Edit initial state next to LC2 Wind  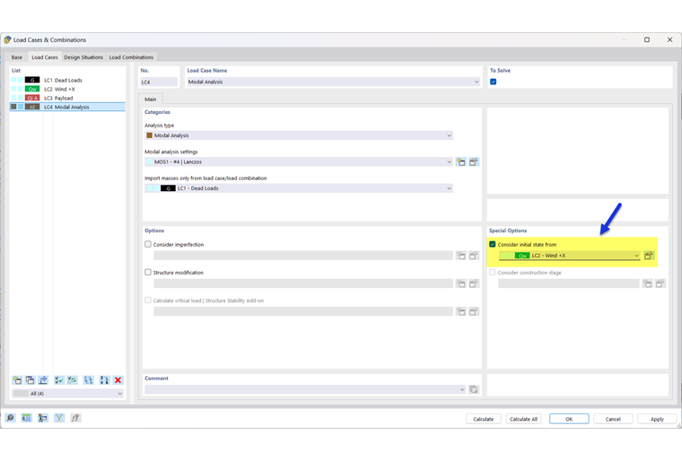(x=649, y=256)
